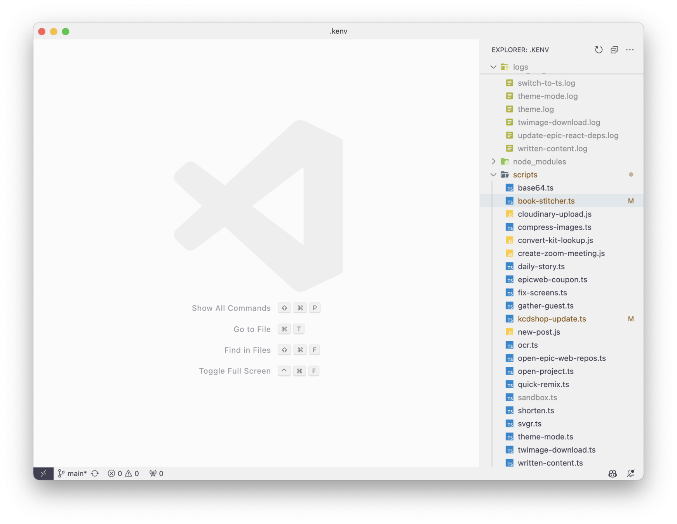Open errors and warnings count
The image size is (677, 524).
pos(123,473)
